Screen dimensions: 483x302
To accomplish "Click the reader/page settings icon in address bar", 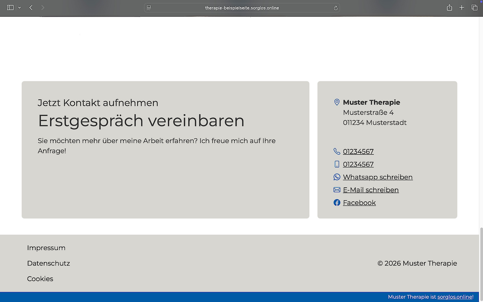I will pyautogui.click(x=149, y=8).
